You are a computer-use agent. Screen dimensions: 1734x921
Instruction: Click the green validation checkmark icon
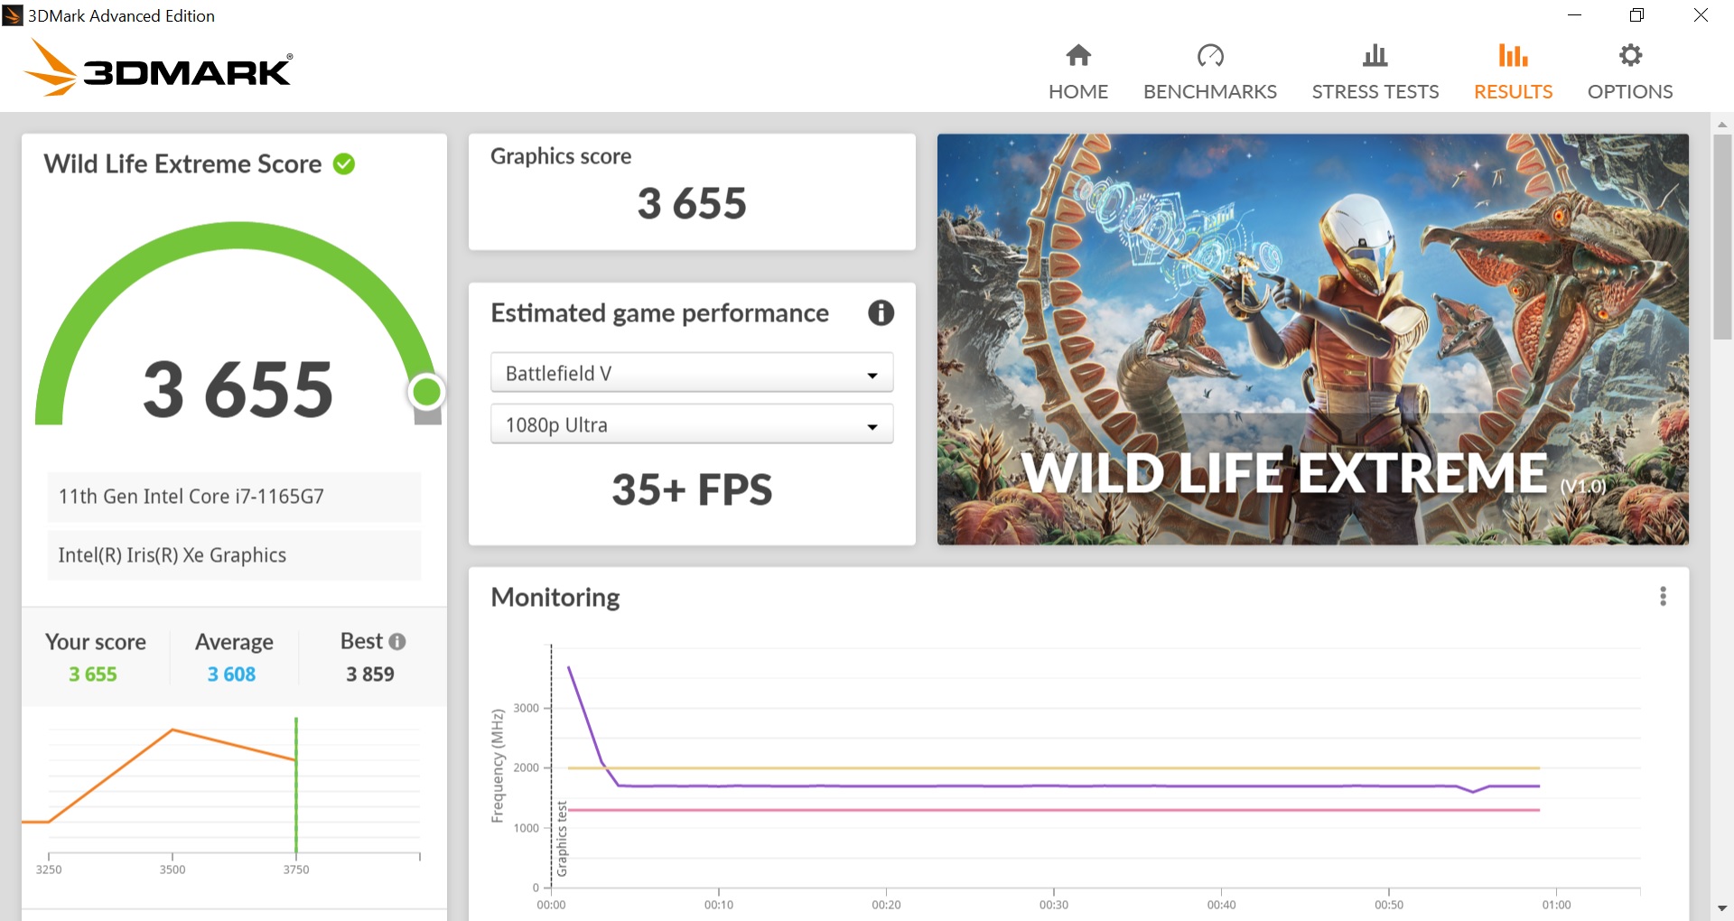(344, 163)
